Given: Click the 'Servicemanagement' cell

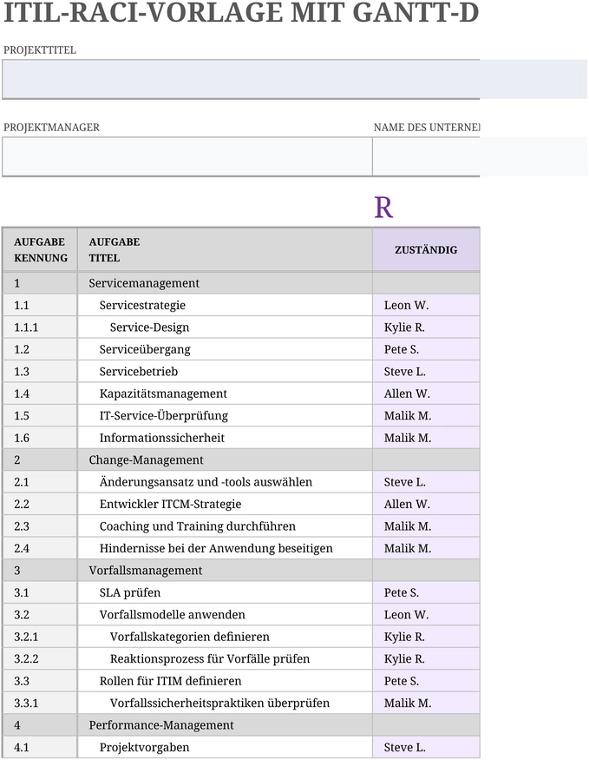Looking at the screenshot, I should coord(225,283).
